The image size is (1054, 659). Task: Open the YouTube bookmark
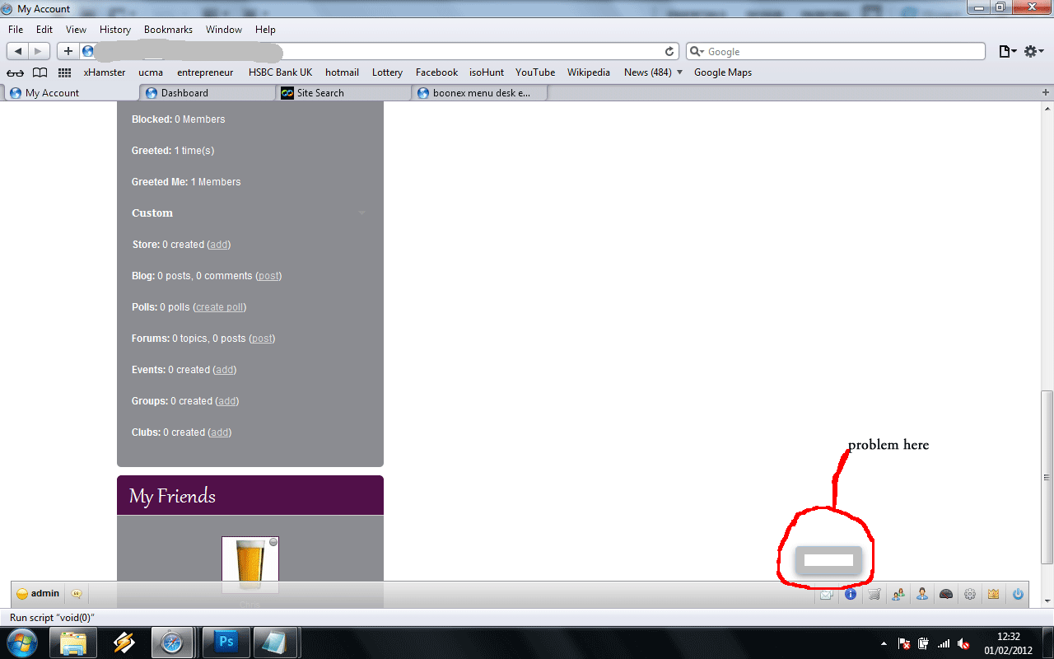click(535, 72)
